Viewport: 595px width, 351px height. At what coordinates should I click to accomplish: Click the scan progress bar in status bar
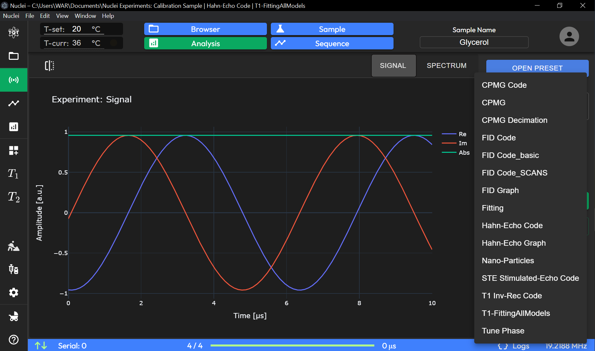(292, 345)
